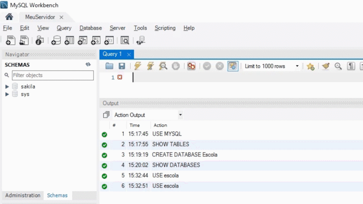Copy output entries icon beside Action Output
The width and height of the screenshot is (363, 204).
(x=106, y=114)
